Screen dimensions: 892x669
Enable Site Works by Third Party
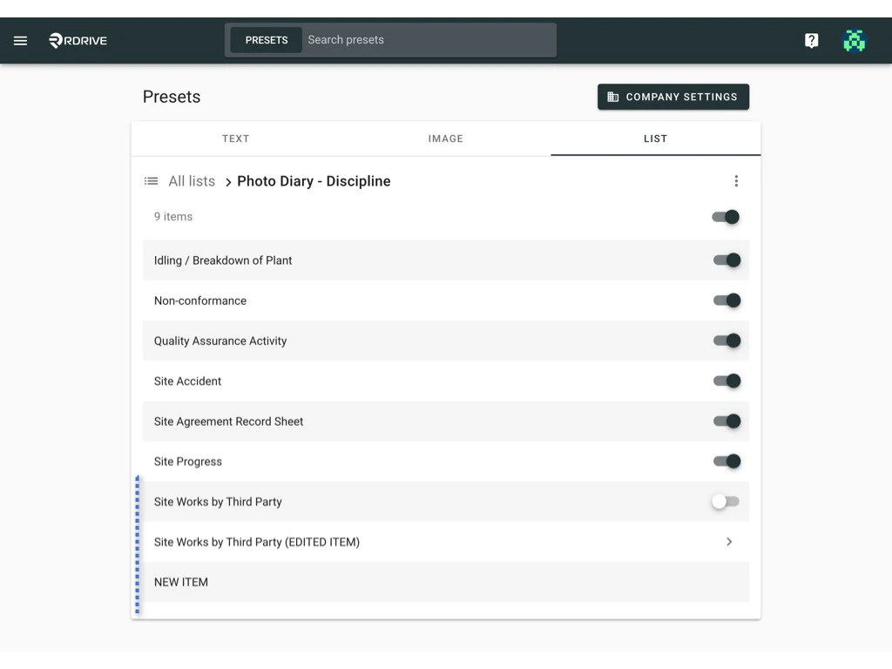click(724, 502)
